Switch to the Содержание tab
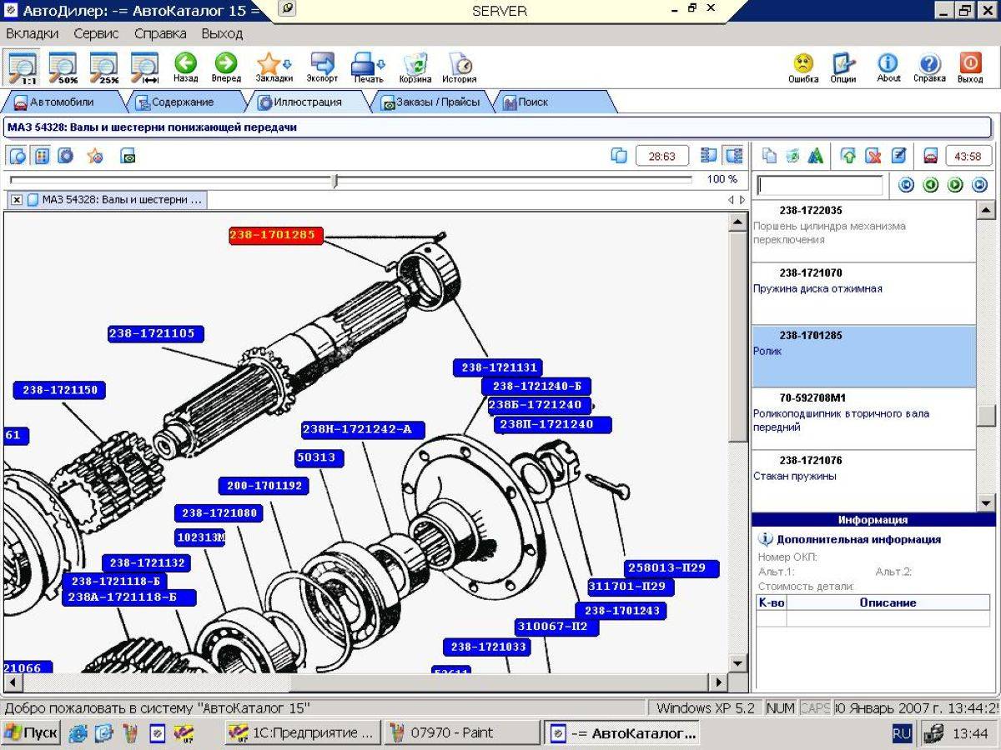 pyautogui.click(x=182, y=102)
